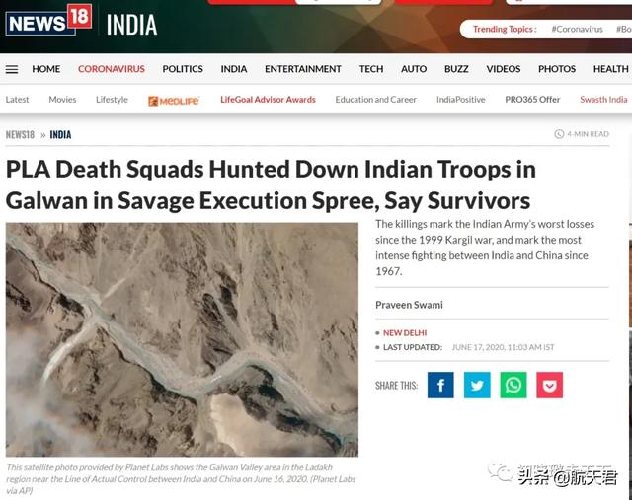Open Education and Career link
Viewport: 632px width, 500px height.
pyautogui.click(x=375, y=100)
